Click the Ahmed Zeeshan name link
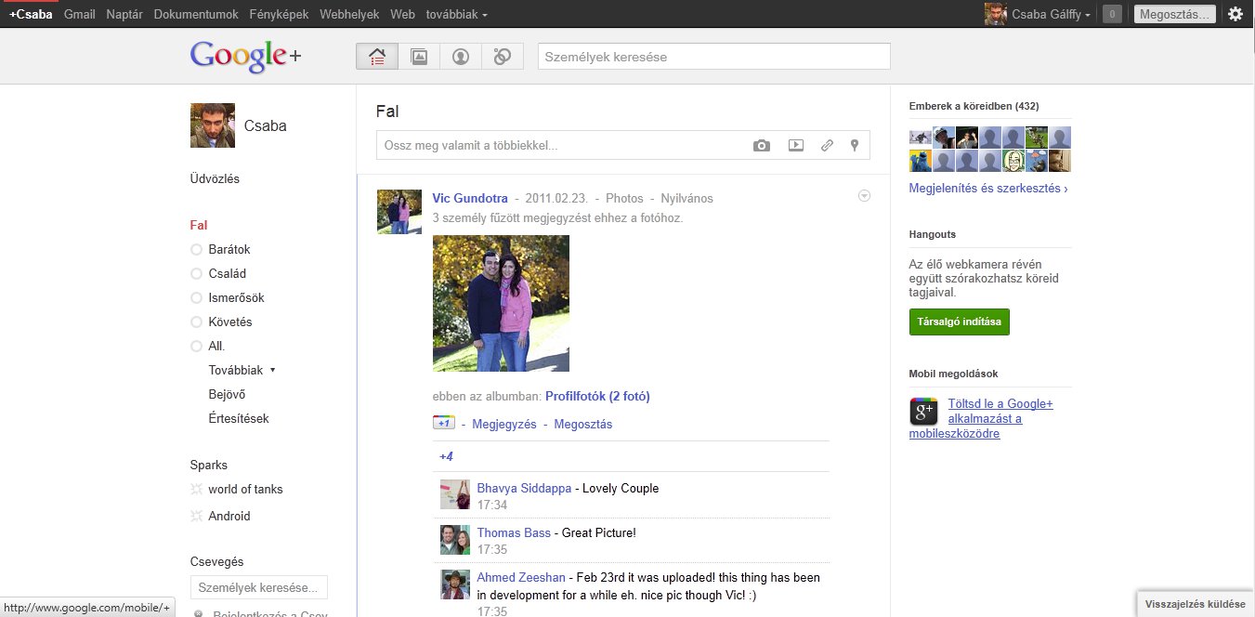This screenshot has width=1255, height=617. [x=520, y=577]
